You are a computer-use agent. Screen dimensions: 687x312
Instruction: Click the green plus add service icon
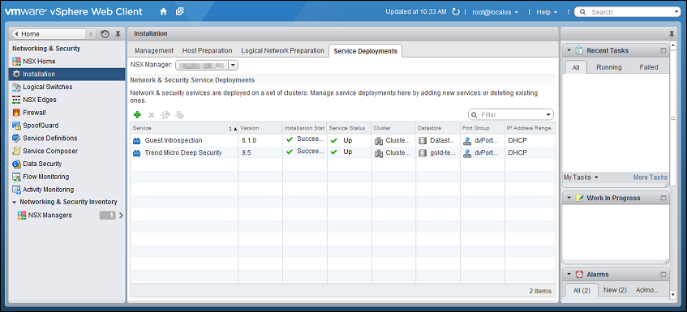tap(137, 114)
